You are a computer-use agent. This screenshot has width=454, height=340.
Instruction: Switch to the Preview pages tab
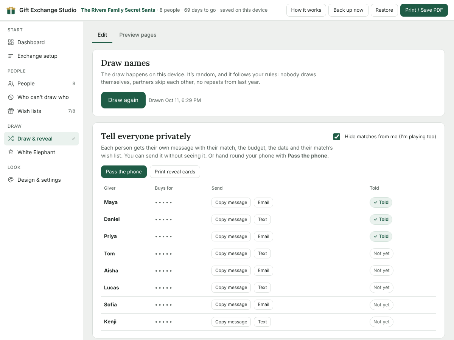coord(138,35)
